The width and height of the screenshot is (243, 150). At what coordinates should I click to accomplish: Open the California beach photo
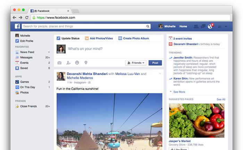(109, 122)
